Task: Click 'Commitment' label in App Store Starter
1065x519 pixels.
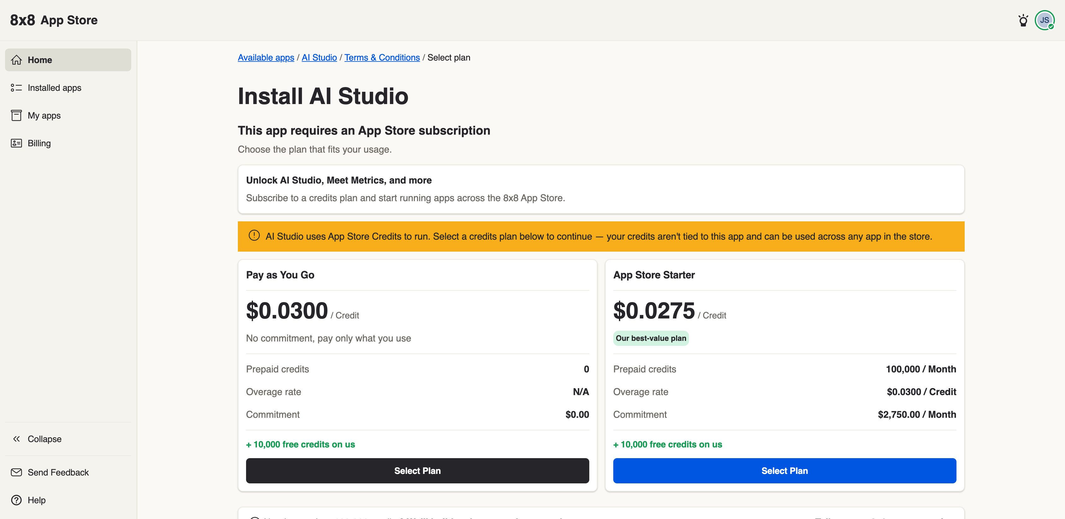Action: click(x=639, y=415)
